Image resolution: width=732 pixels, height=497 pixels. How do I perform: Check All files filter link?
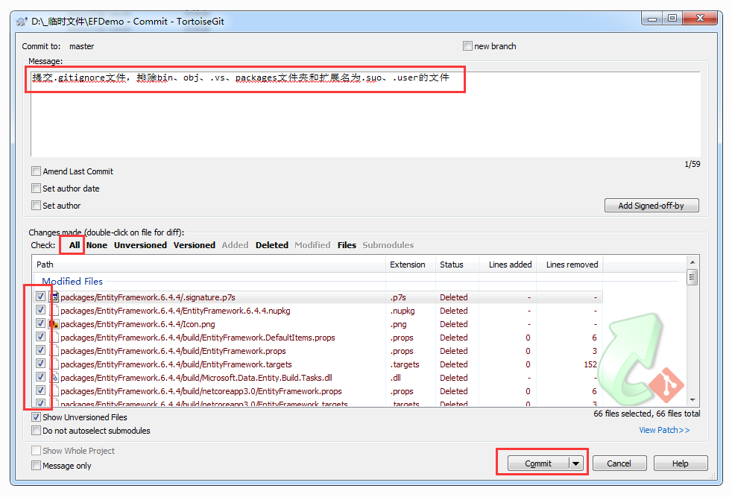click(x=74, y=245)
